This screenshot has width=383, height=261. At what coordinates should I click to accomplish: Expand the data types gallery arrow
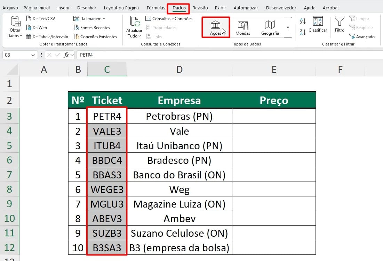click(288, 27)
